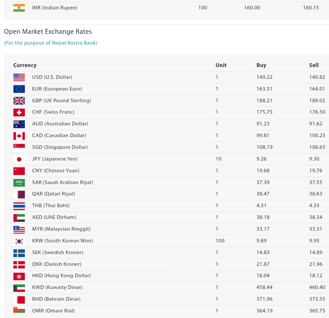Click the Sell column header
The width and height of the screenshot is (329, 318).
point(314,65)
